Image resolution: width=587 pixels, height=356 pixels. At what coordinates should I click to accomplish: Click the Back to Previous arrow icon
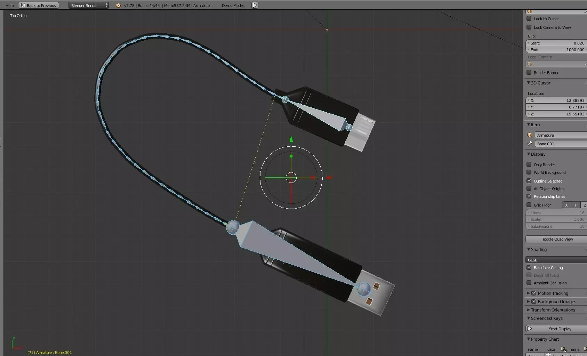22,5
